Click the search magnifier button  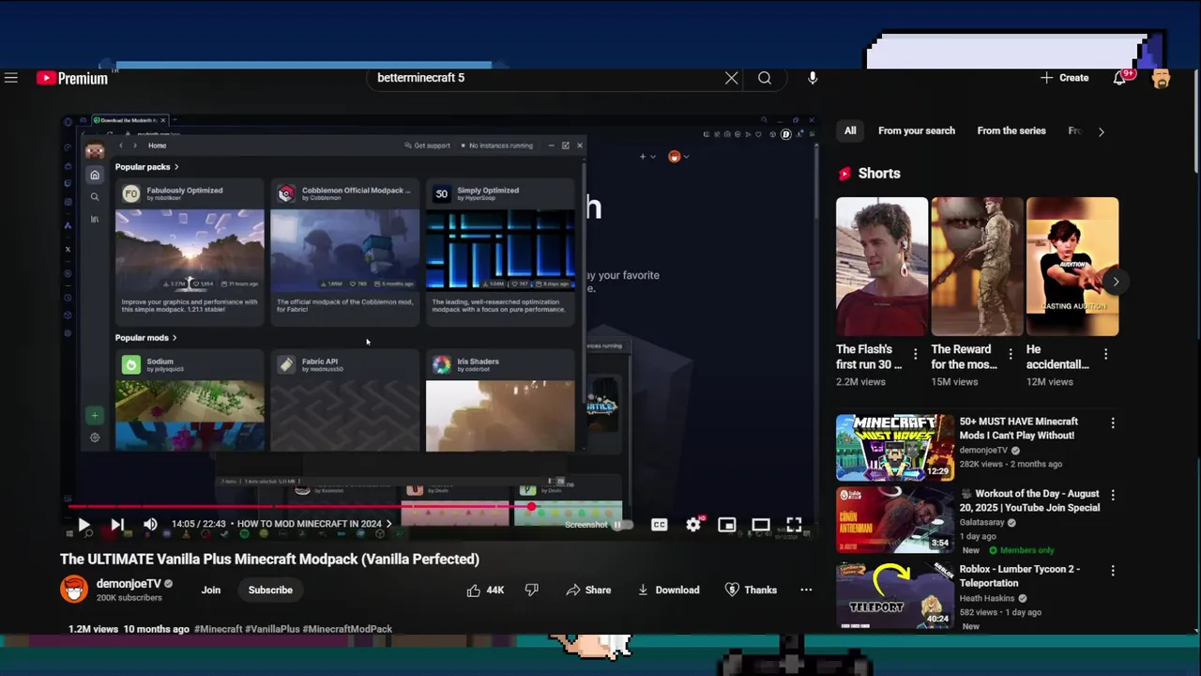(x=765, y=78)
